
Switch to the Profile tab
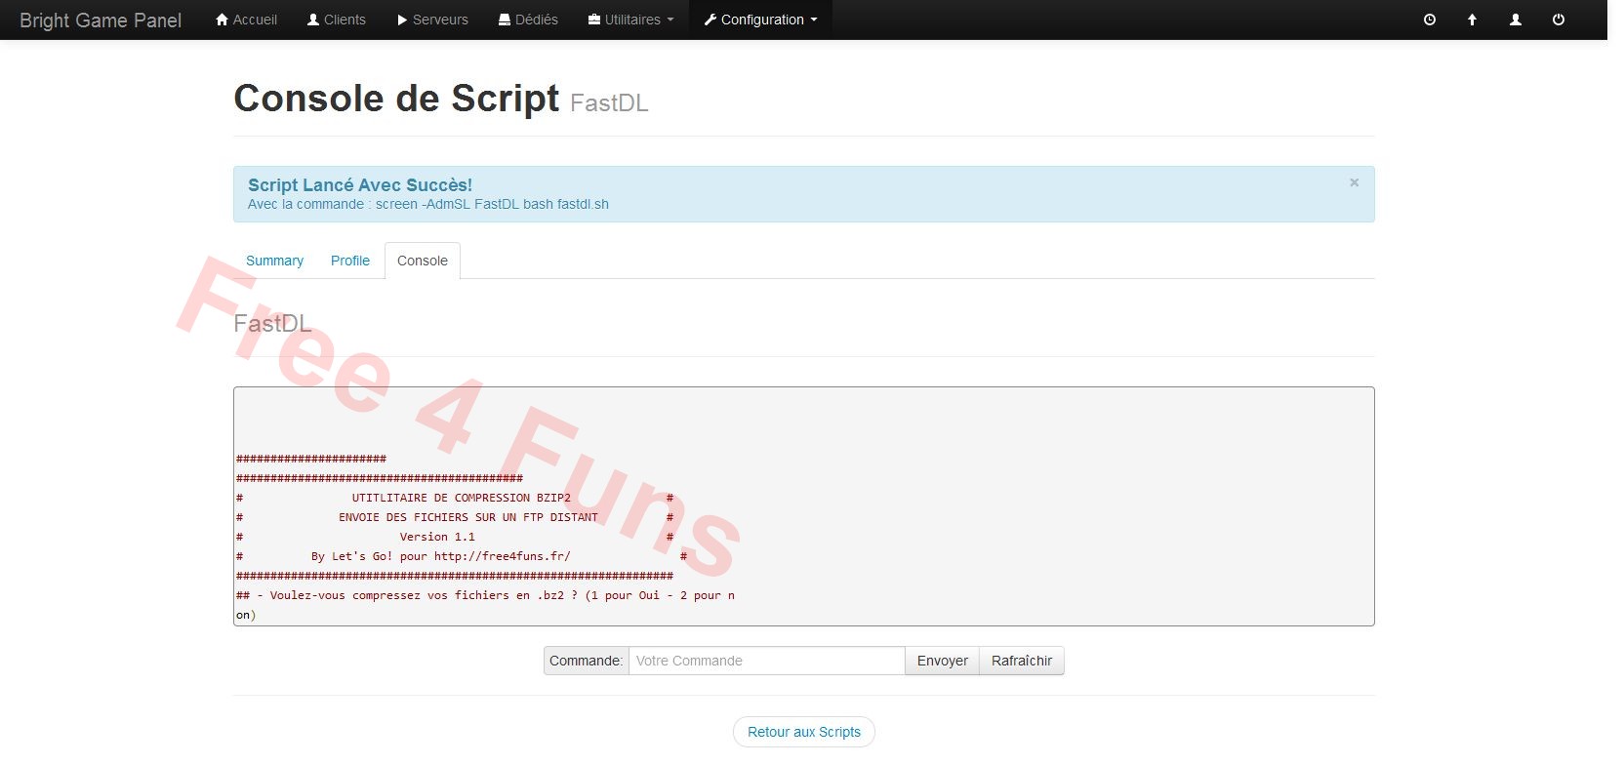[x=349, y=261]
